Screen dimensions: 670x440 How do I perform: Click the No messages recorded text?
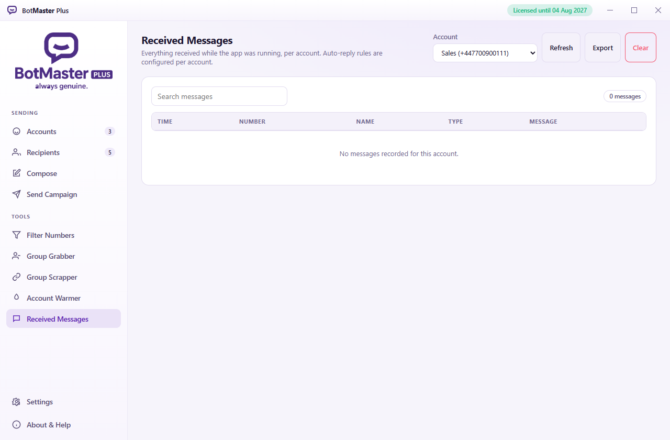click(x=399, y=153)
